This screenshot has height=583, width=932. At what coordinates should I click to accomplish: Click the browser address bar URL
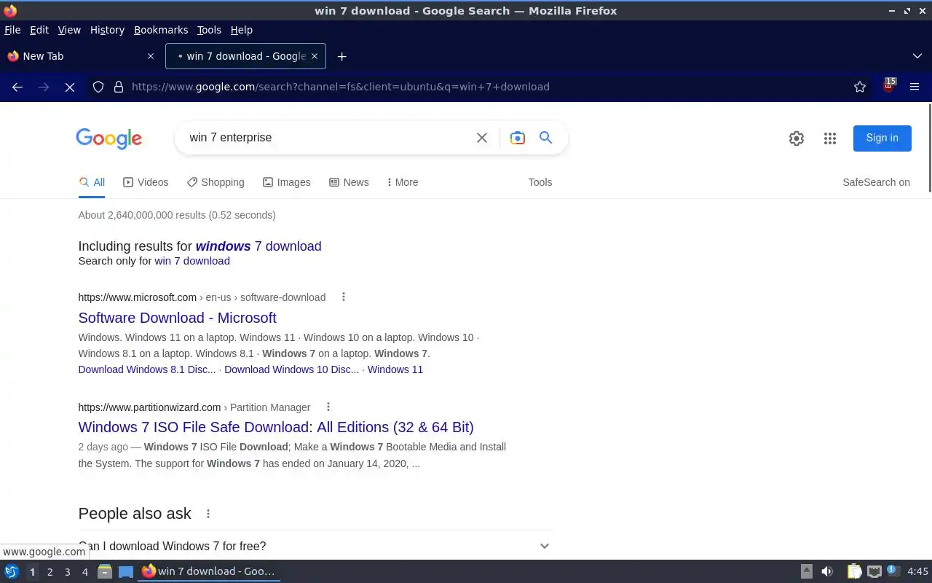pos(340,87)
